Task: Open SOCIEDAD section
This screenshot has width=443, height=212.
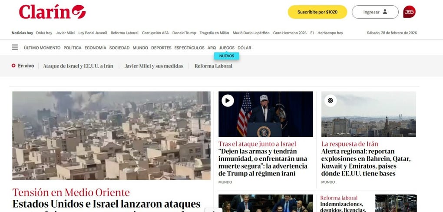Action: 119,48
